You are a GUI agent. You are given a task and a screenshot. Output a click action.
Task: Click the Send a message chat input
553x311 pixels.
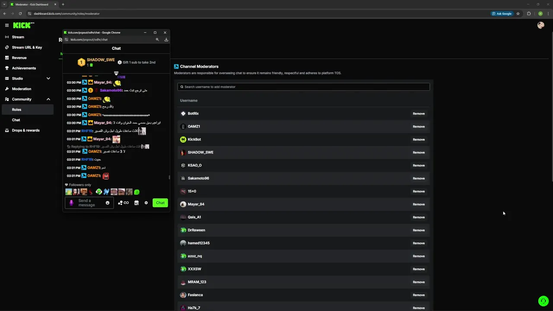89,203
